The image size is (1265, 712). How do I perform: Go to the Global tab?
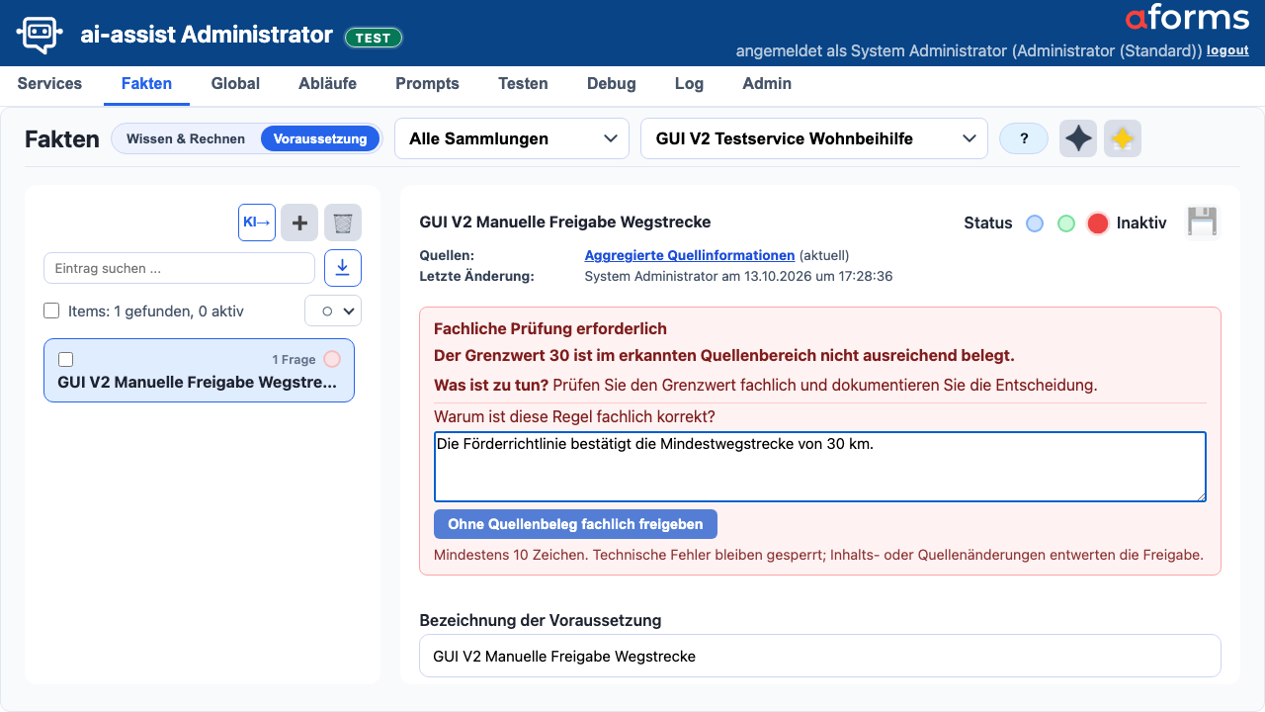click(235, 84)
